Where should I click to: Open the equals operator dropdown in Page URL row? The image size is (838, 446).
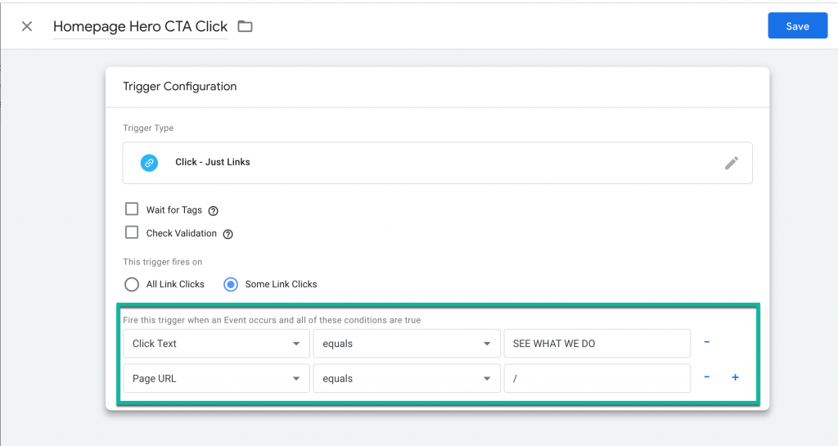click(x=407, y=378)
